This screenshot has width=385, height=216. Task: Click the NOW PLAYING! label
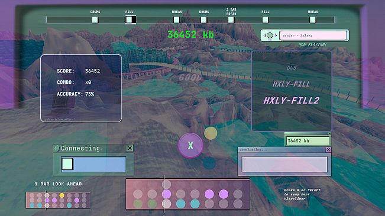(313, 45)
